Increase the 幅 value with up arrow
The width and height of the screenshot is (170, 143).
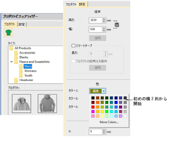click(x=104, y=28)
